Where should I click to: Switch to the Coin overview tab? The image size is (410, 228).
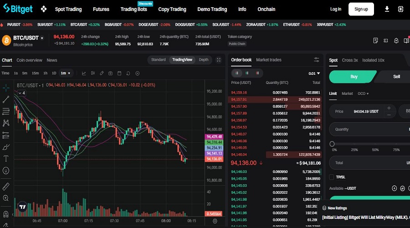pyautogui.click(x=29, y=60)
